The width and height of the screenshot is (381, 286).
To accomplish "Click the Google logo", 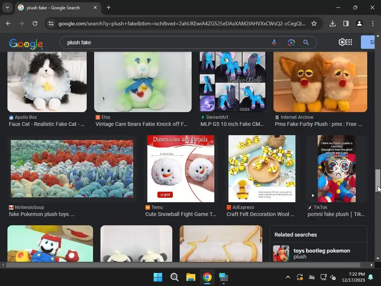I will [x=26, y=44].
